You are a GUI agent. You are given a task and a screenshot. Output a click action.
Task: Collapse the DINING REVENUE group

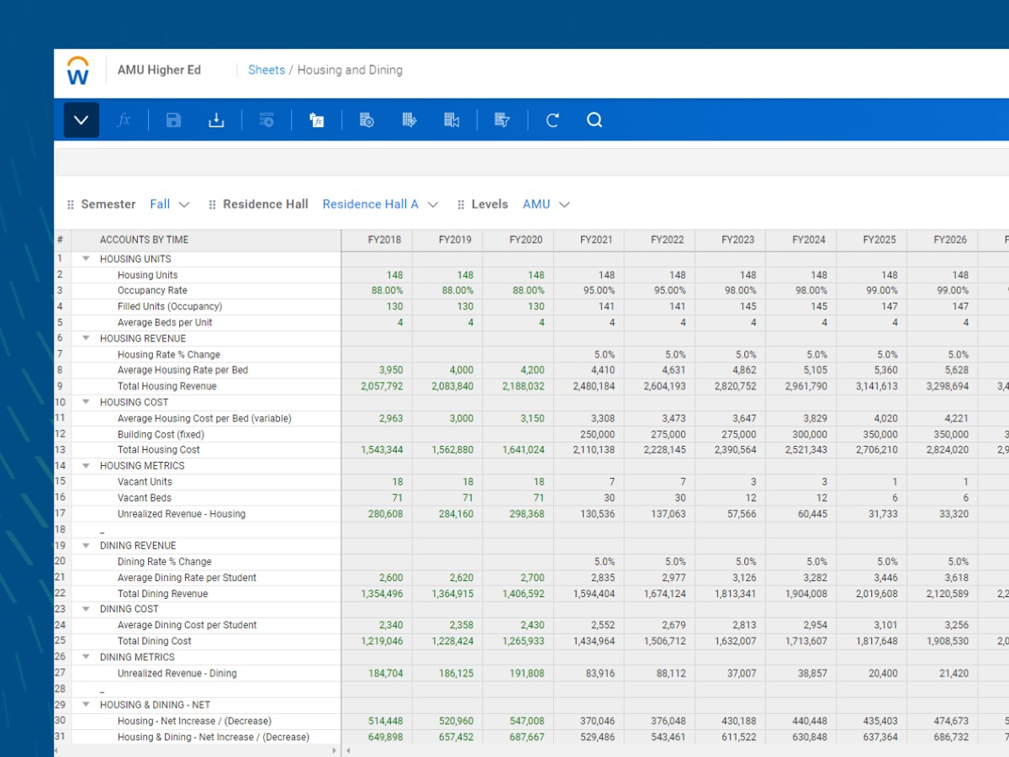coord(85,545)
